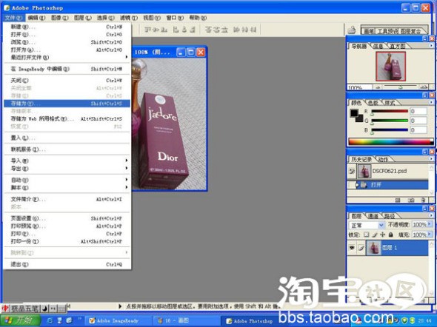Click the red R color slider
437x327 pixels.
click(390, 111)
